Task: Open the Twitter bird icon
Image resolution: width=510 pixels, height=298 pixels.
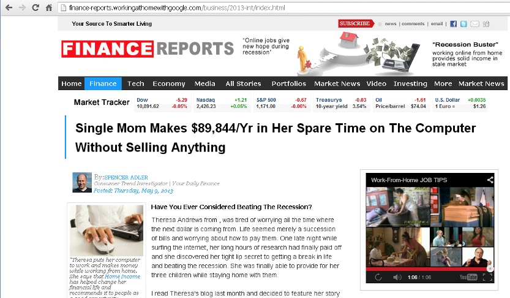Action: (464, 24)
